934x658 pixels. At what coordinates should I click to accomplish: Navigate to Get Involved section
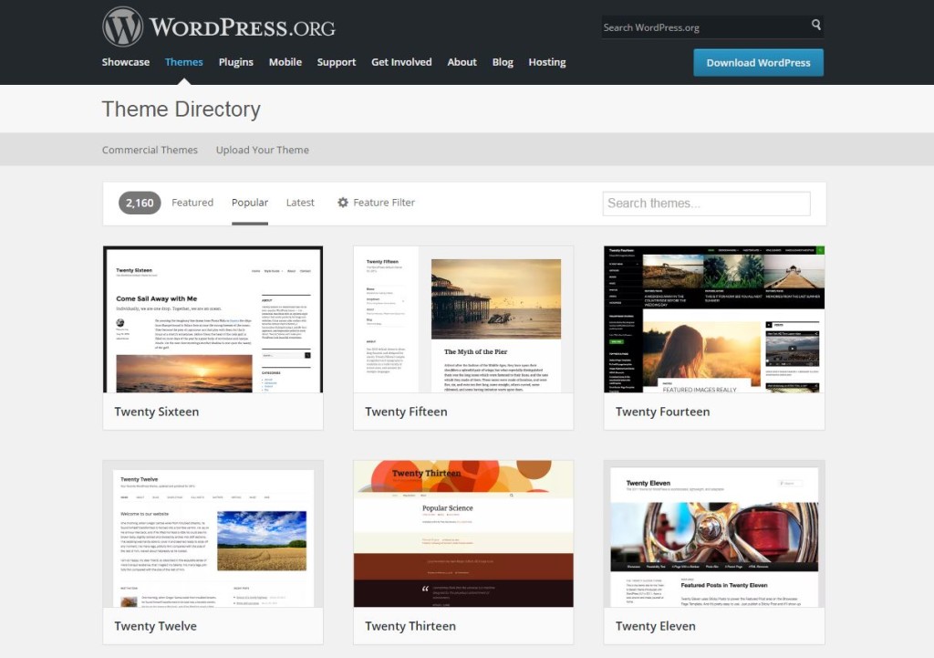pos(401,62)
